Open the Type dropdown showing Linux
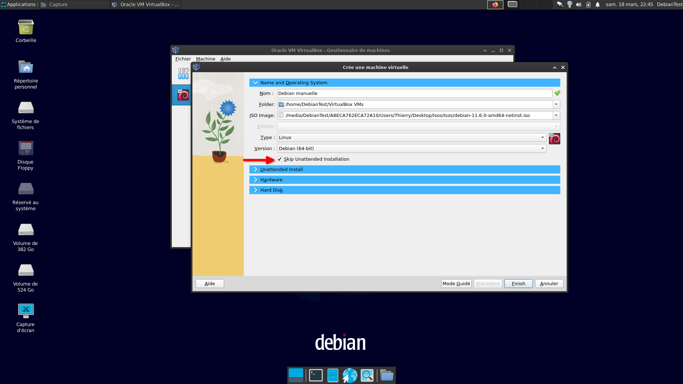683x384 pixels. [412, 138]
